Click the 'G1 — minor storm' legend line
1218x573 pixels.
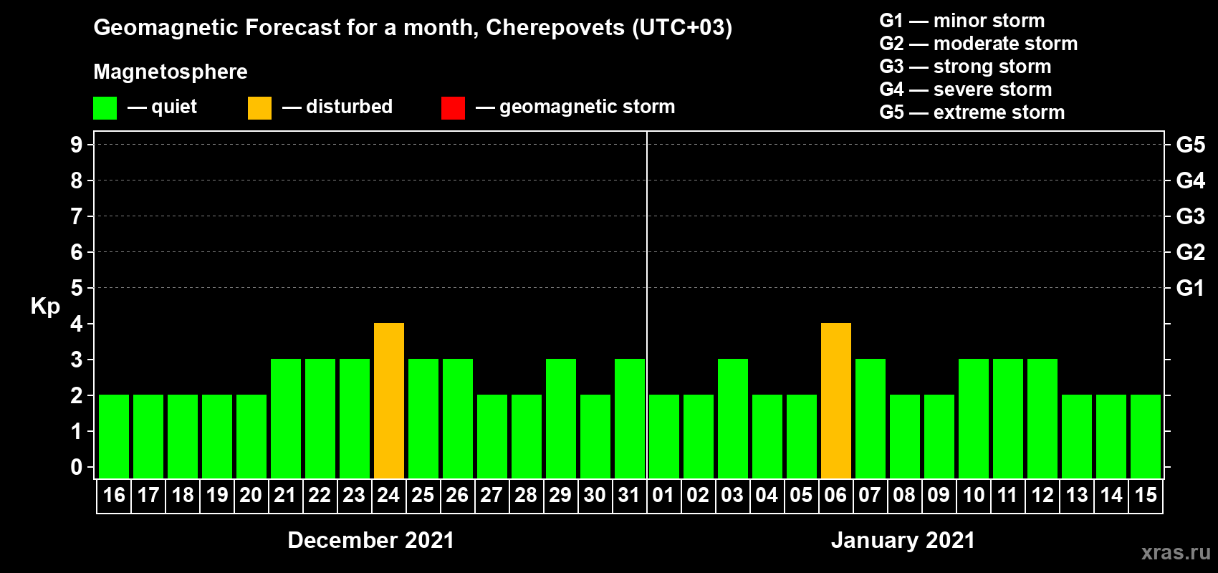coord(962,21)
